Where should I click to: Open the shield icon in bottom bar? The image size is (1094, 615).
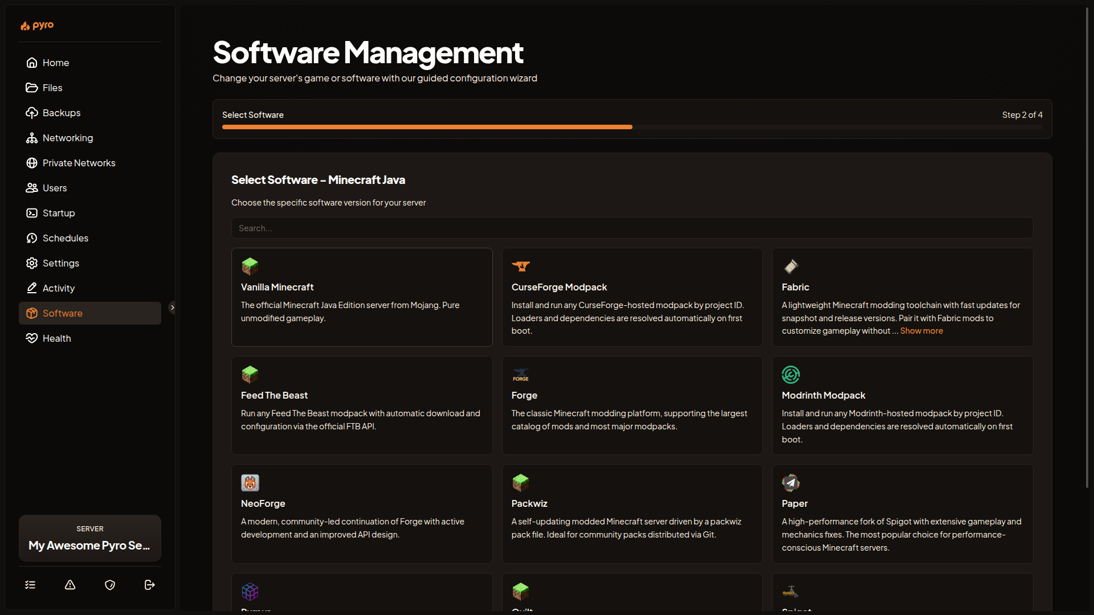pos(110,585)
